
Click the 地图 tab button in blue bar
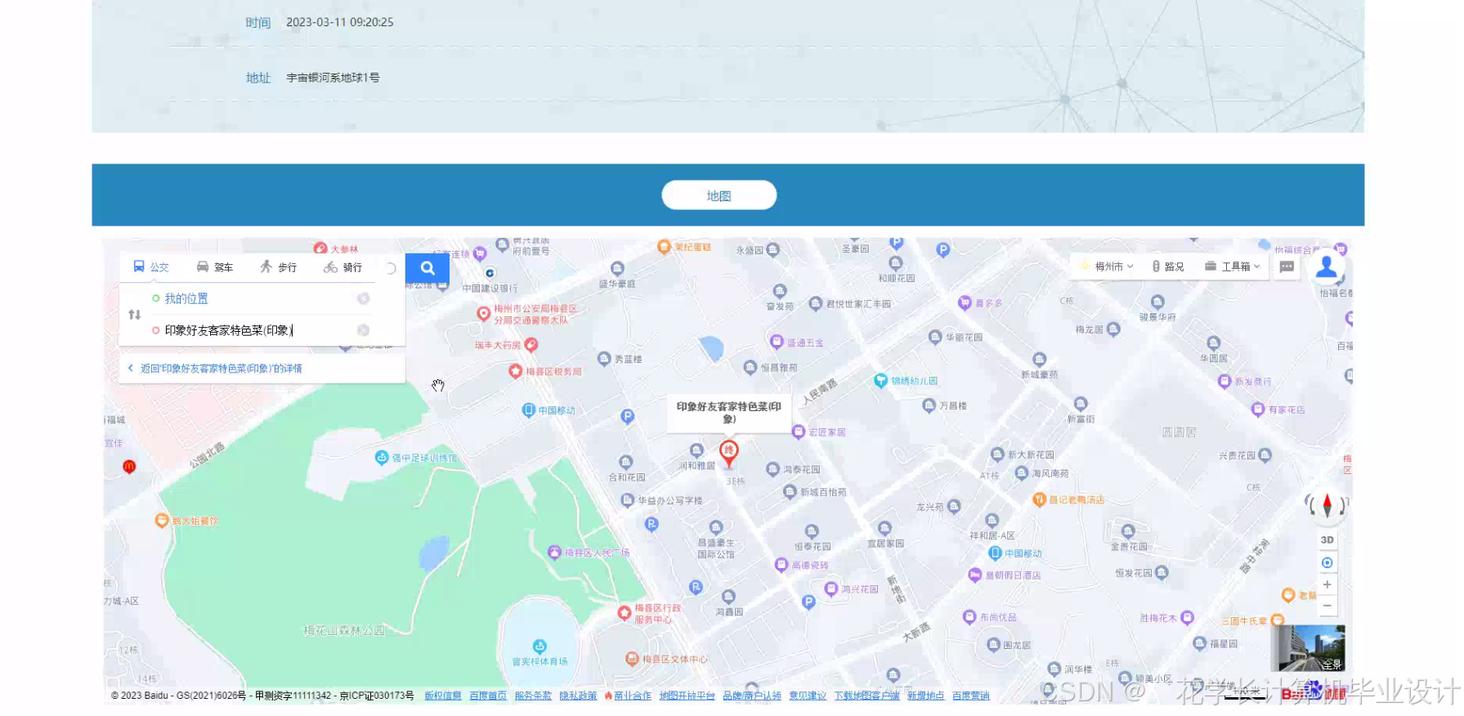coord(719,195)
